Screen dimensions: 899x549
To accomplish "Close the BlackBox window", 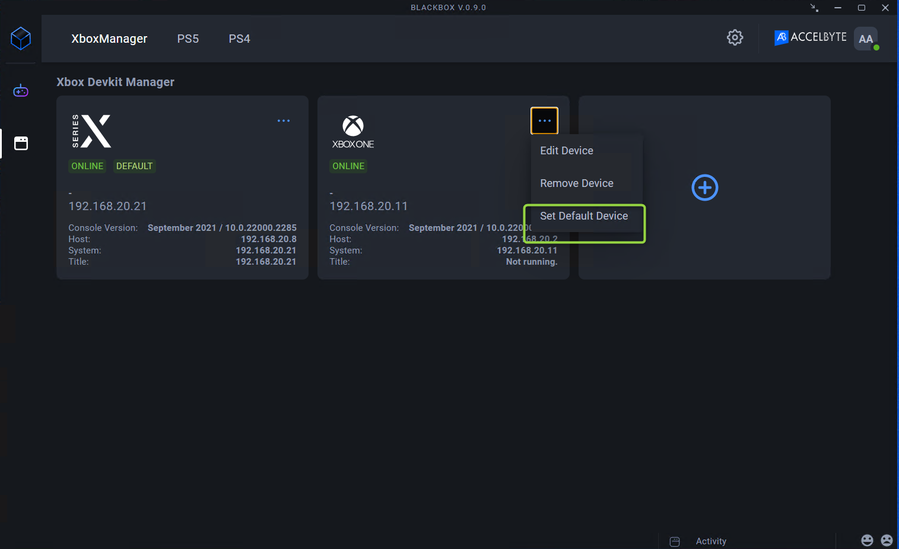I will pyautogui.click(x=885, y=8).
